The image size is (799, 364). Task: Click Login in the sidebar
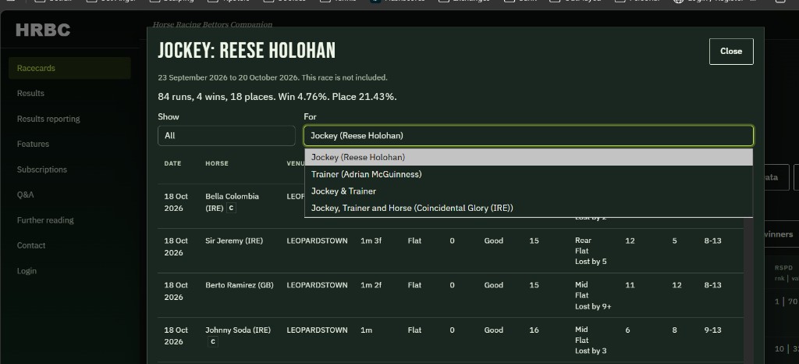click(27, 271)
